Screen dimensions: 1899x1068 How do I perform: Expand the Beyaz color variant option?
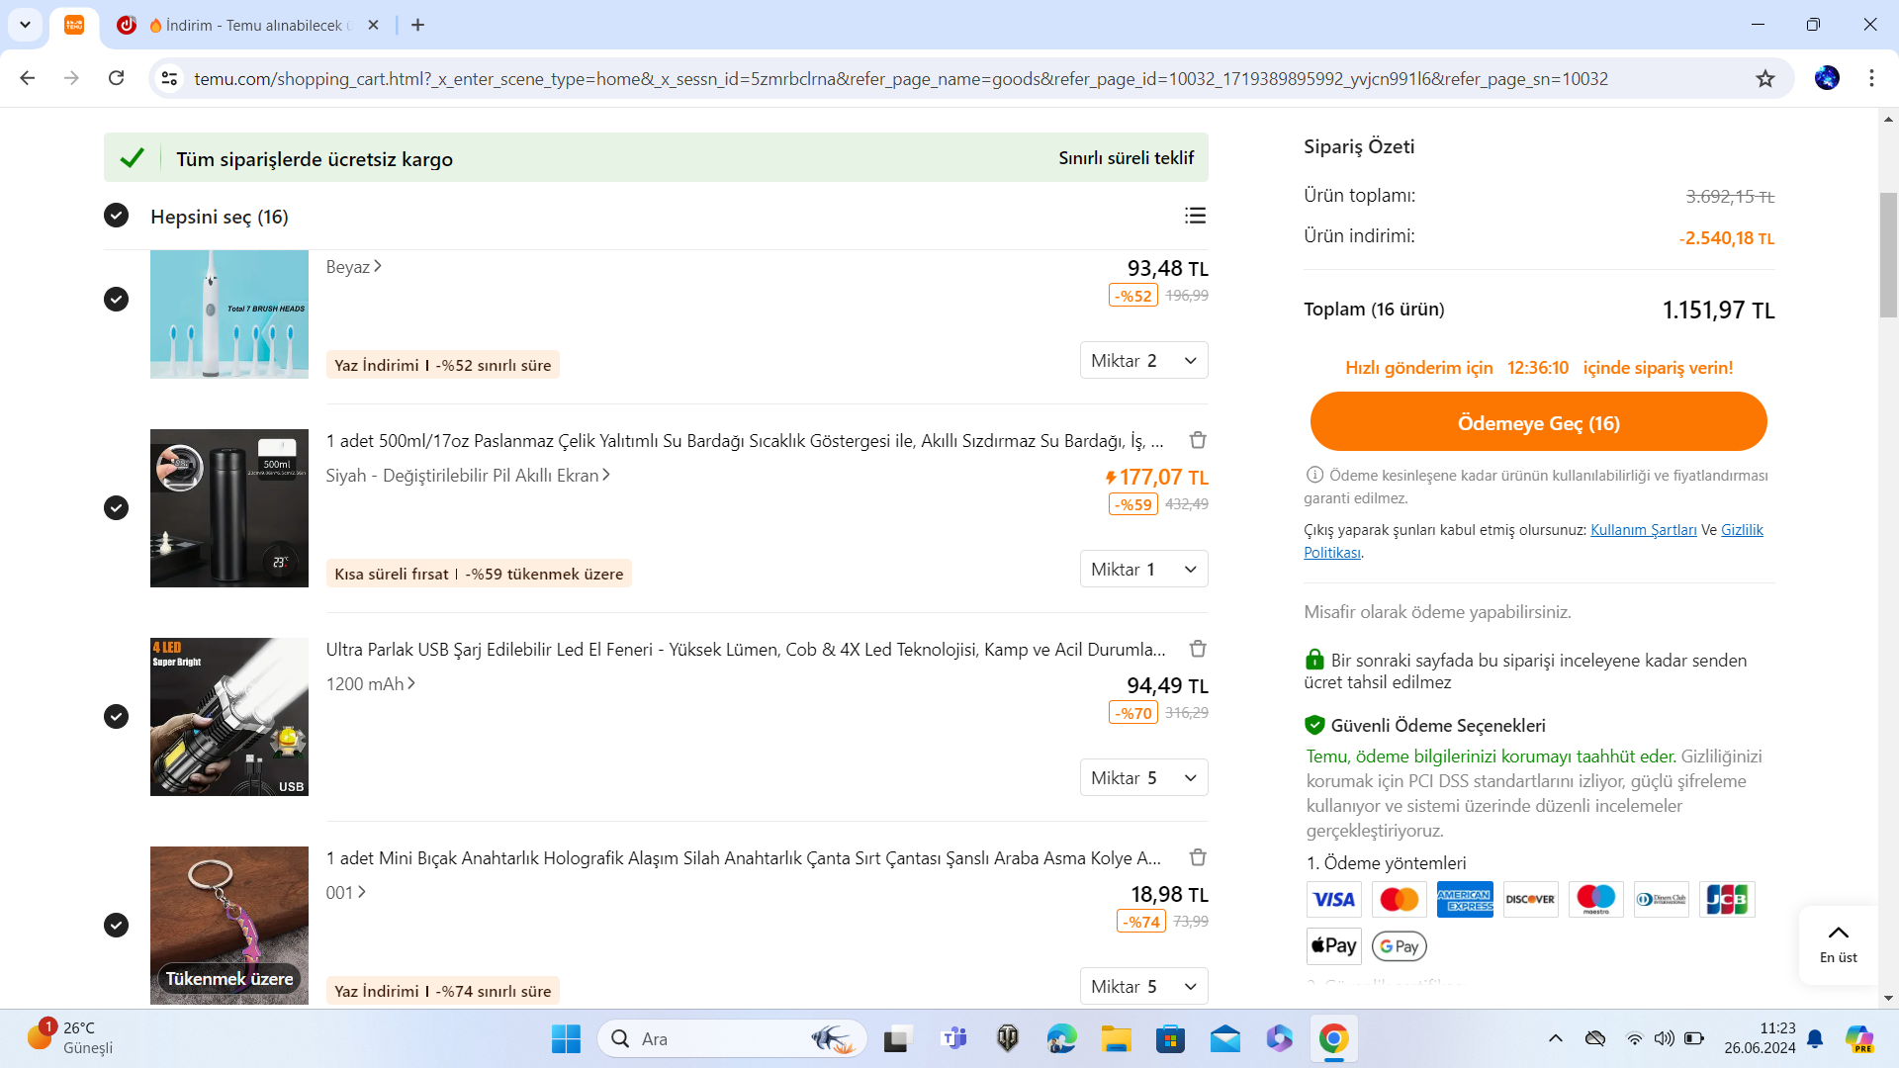(x=353, y=267)
